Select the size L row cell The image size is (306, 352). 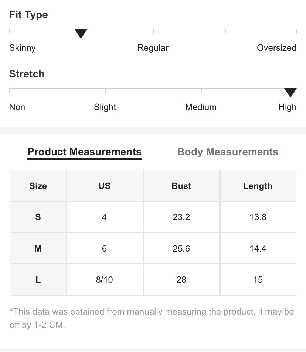[x=38, y=280]
